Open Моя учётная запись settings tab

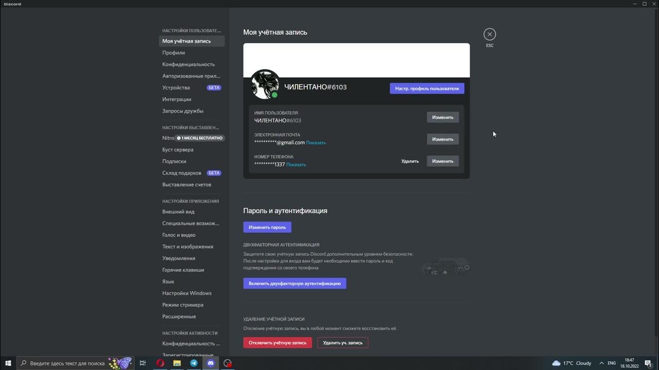(192, 41)
